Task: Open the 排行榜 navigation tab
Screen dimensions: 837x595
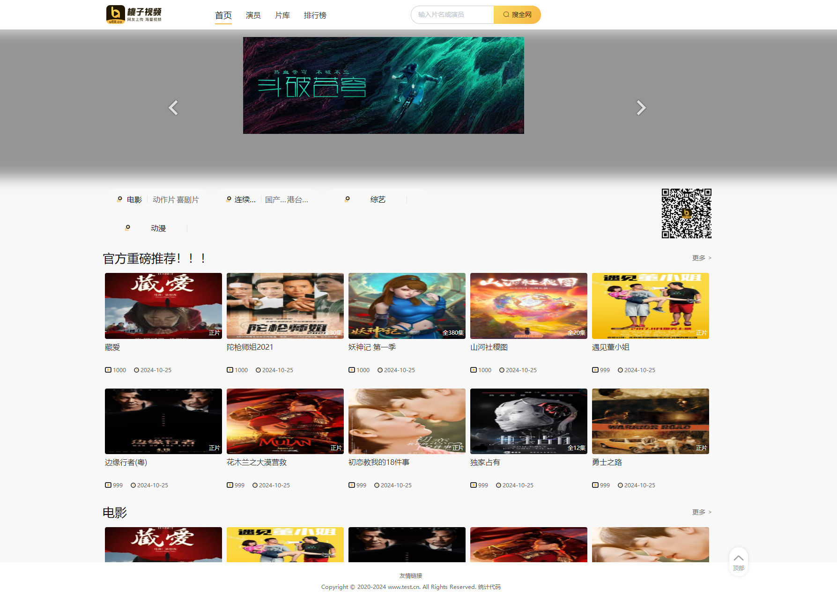Action: coord(315,15)
